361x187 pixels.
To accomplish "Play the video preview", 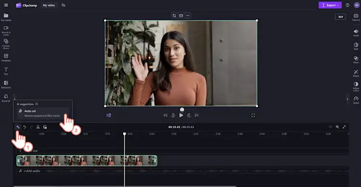I will (181, 115).
